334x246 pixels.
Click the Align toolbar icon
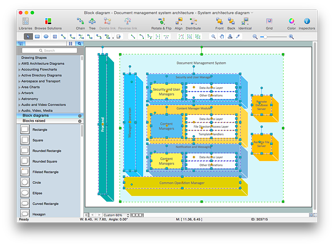coord(179,24)
